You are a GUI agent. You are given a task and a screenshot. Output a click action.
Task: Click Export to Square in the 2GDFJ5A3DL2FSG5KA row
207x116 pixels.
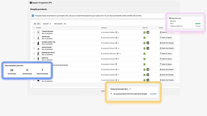point(166,64)
